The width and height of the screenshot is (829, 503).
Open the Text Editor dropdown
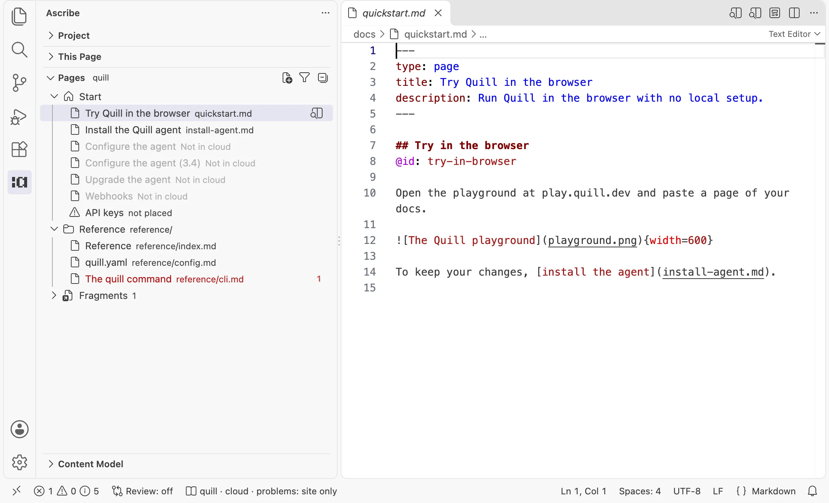tap(794, 34)
